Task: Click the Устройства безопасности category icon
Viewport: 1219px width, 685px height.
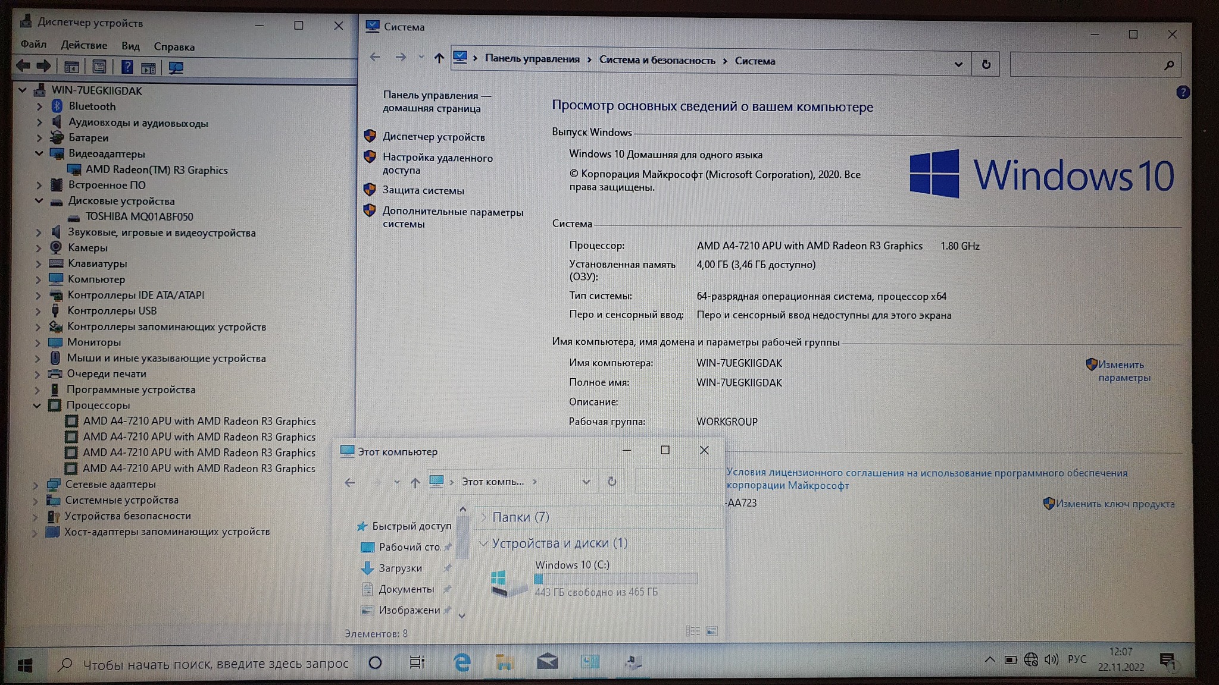Action: [53, 516]
